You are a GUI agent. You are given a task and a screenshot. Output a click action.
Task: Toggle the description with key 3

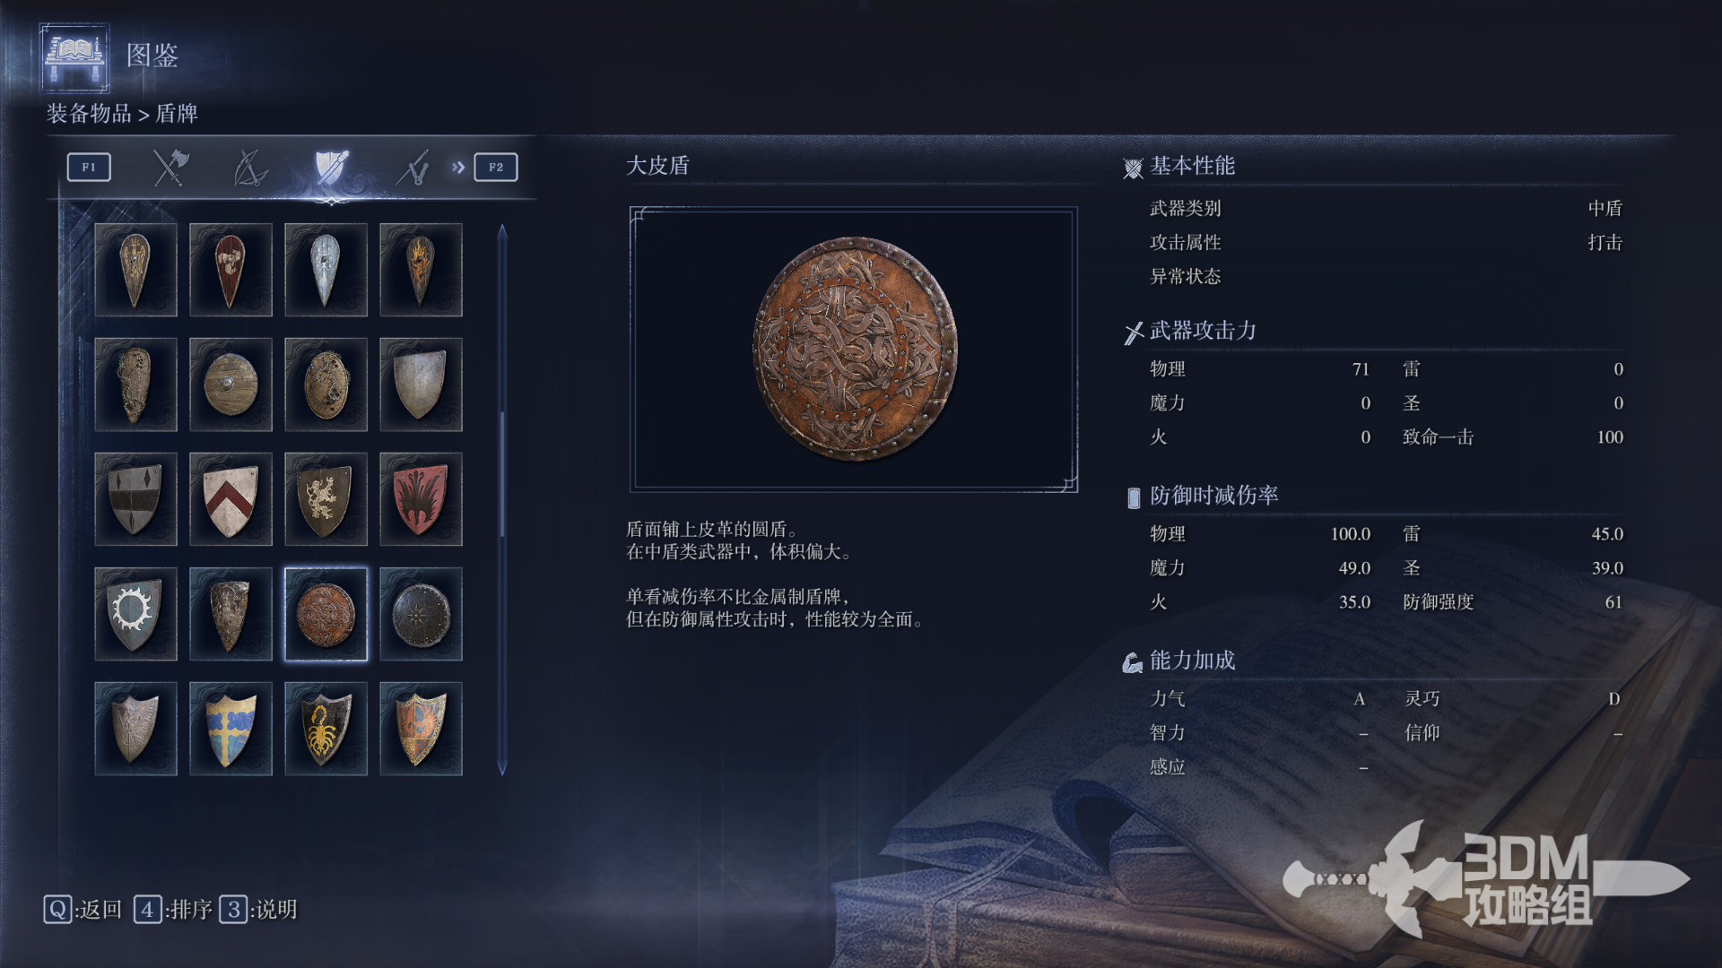click(258, 910)
